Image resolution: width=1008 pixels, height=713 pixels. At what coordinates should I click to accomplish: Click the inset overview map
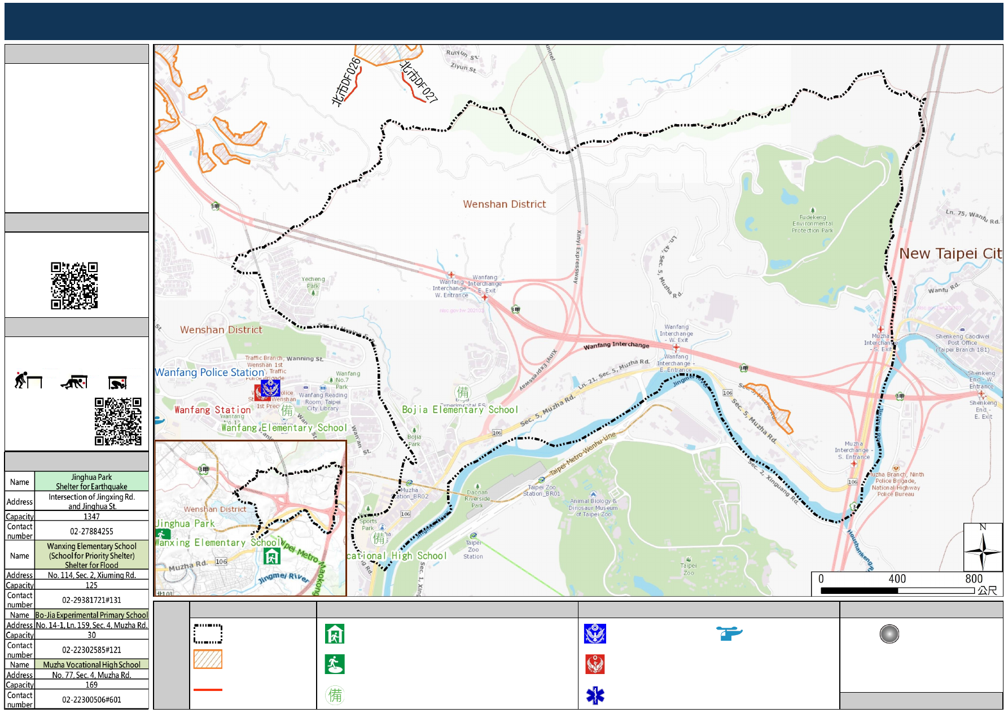coord(251,518)
